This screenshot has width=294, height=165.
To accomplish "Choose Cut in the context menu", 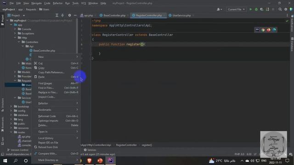I will click(56, 63).
